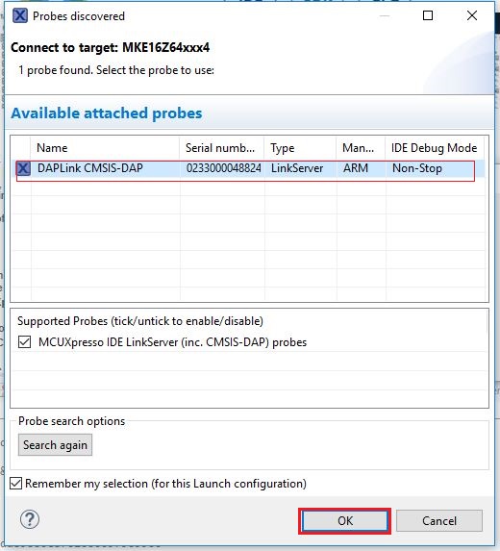Image resolution: width=500 pixels, height=551 pixels.
Task: Confirm with the OK button
Action: point(345,521)
